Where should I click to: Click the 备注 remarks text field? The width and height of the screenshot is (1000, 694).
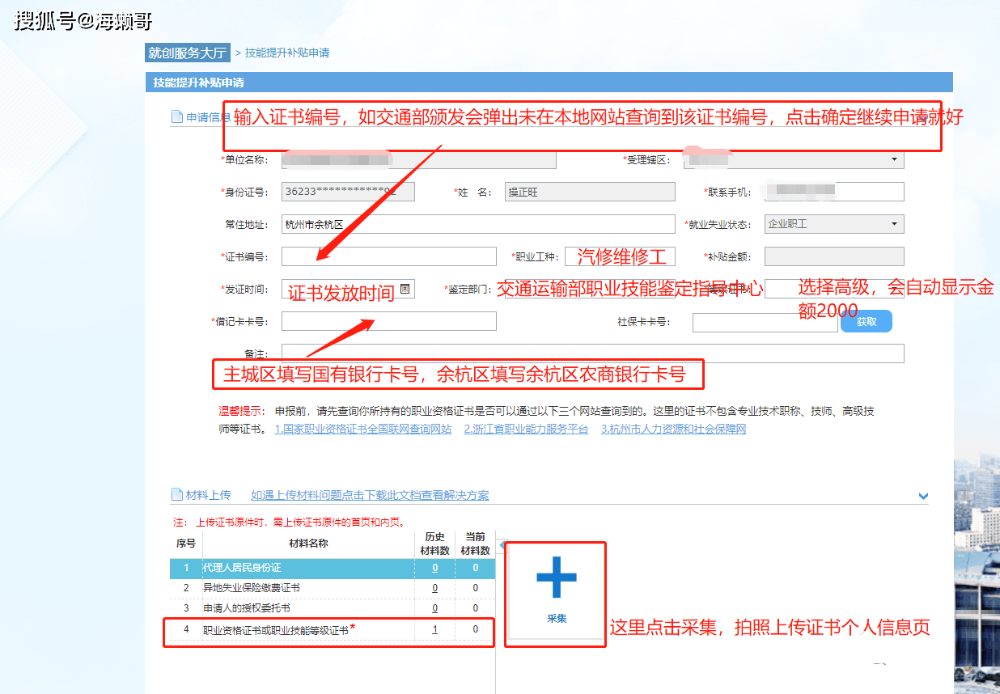coord(593,353)
